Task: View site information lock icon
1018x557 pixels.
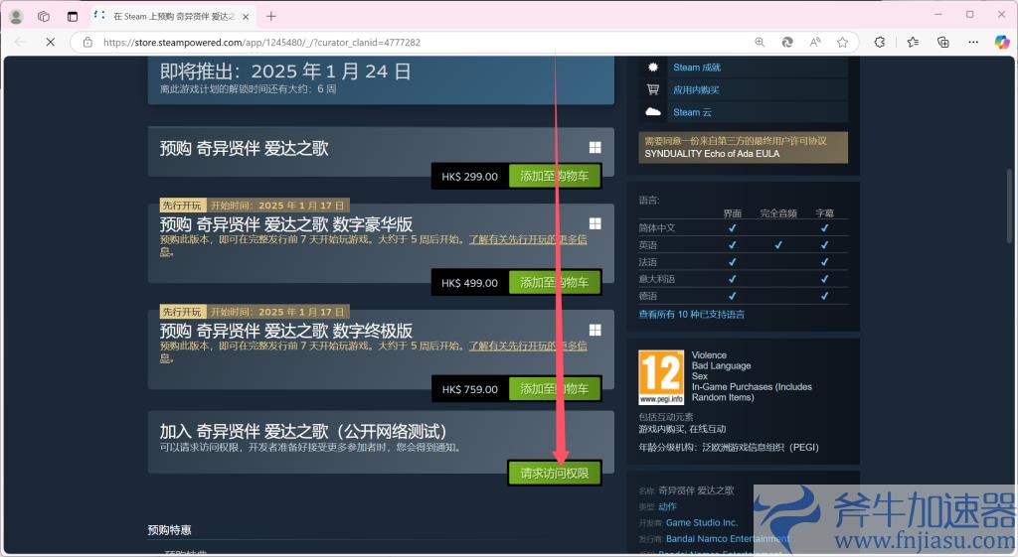Action: pyautogui.click(x=87, y=42)
